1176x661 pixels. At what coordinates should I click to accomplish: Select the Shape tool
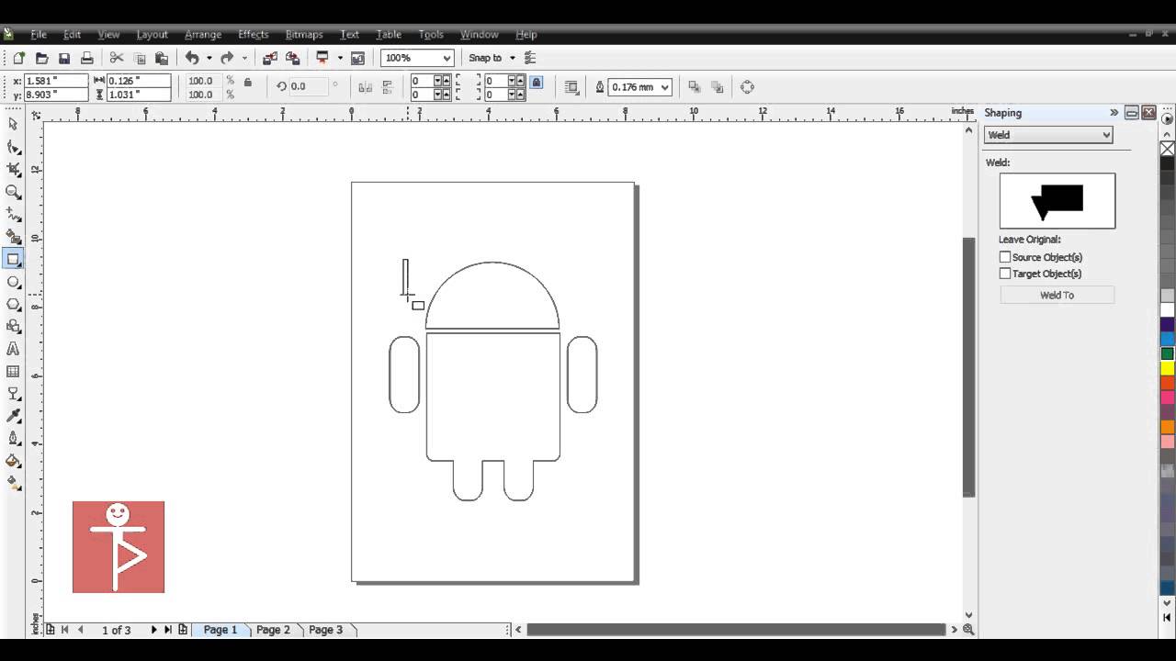pyautogui.click(x=13, y=147)
